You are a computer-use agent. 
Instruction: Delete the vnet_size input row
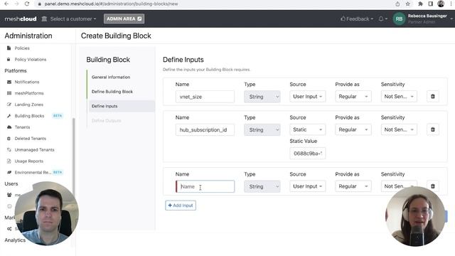[433, 97]
